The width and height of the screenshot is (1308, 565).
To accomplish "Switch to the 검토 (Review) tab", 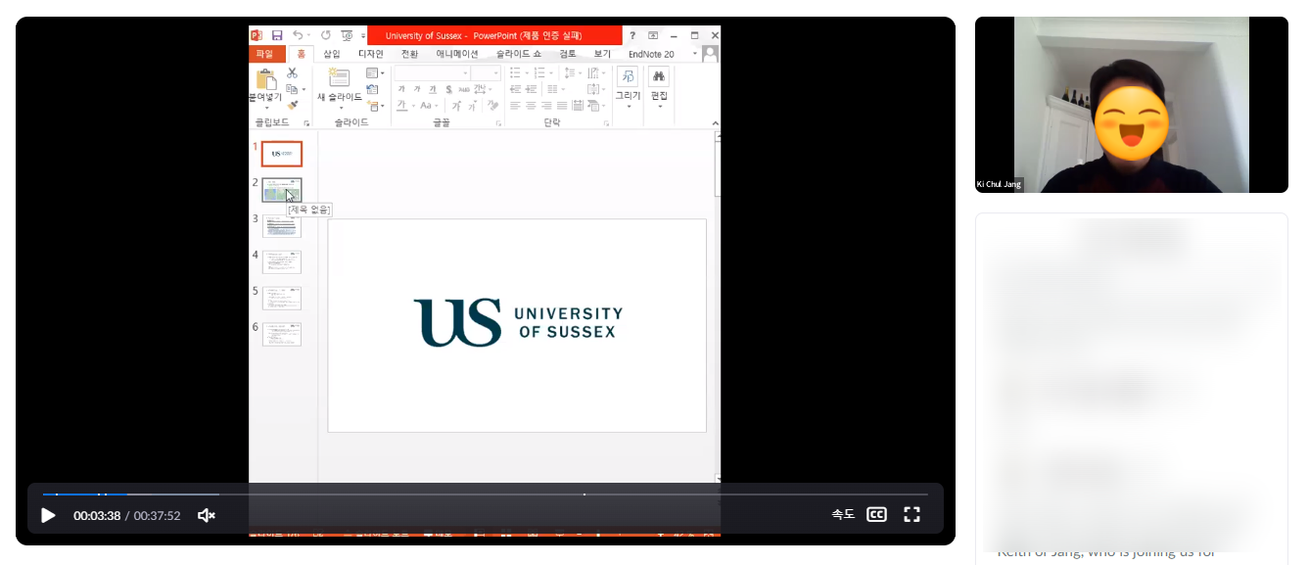I will point(568,54).
